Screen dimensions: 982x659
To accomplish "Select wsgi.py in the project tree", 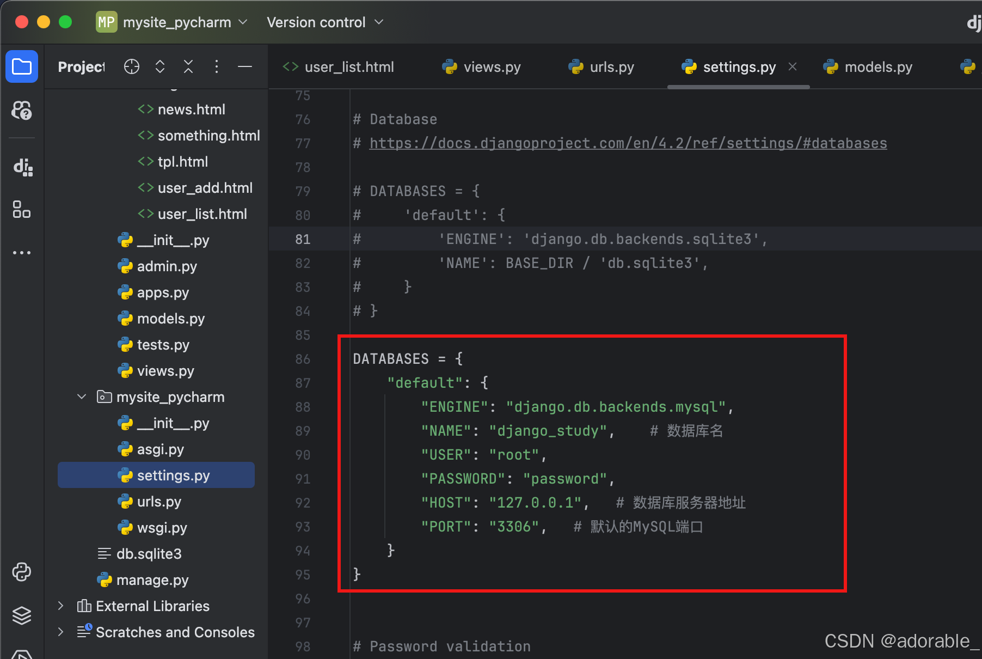I will point(162,528).
